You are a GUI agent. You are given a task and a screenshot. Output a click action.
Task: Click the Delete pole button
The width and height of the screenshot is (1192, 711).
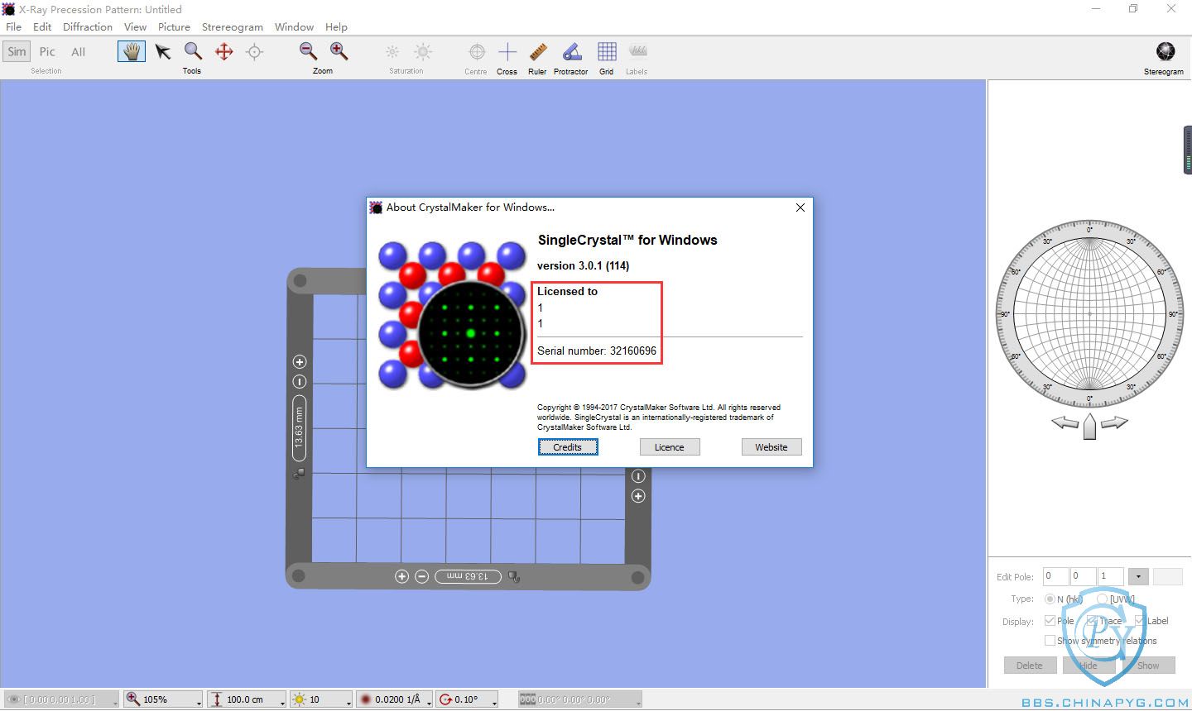tap(1030, 666)
